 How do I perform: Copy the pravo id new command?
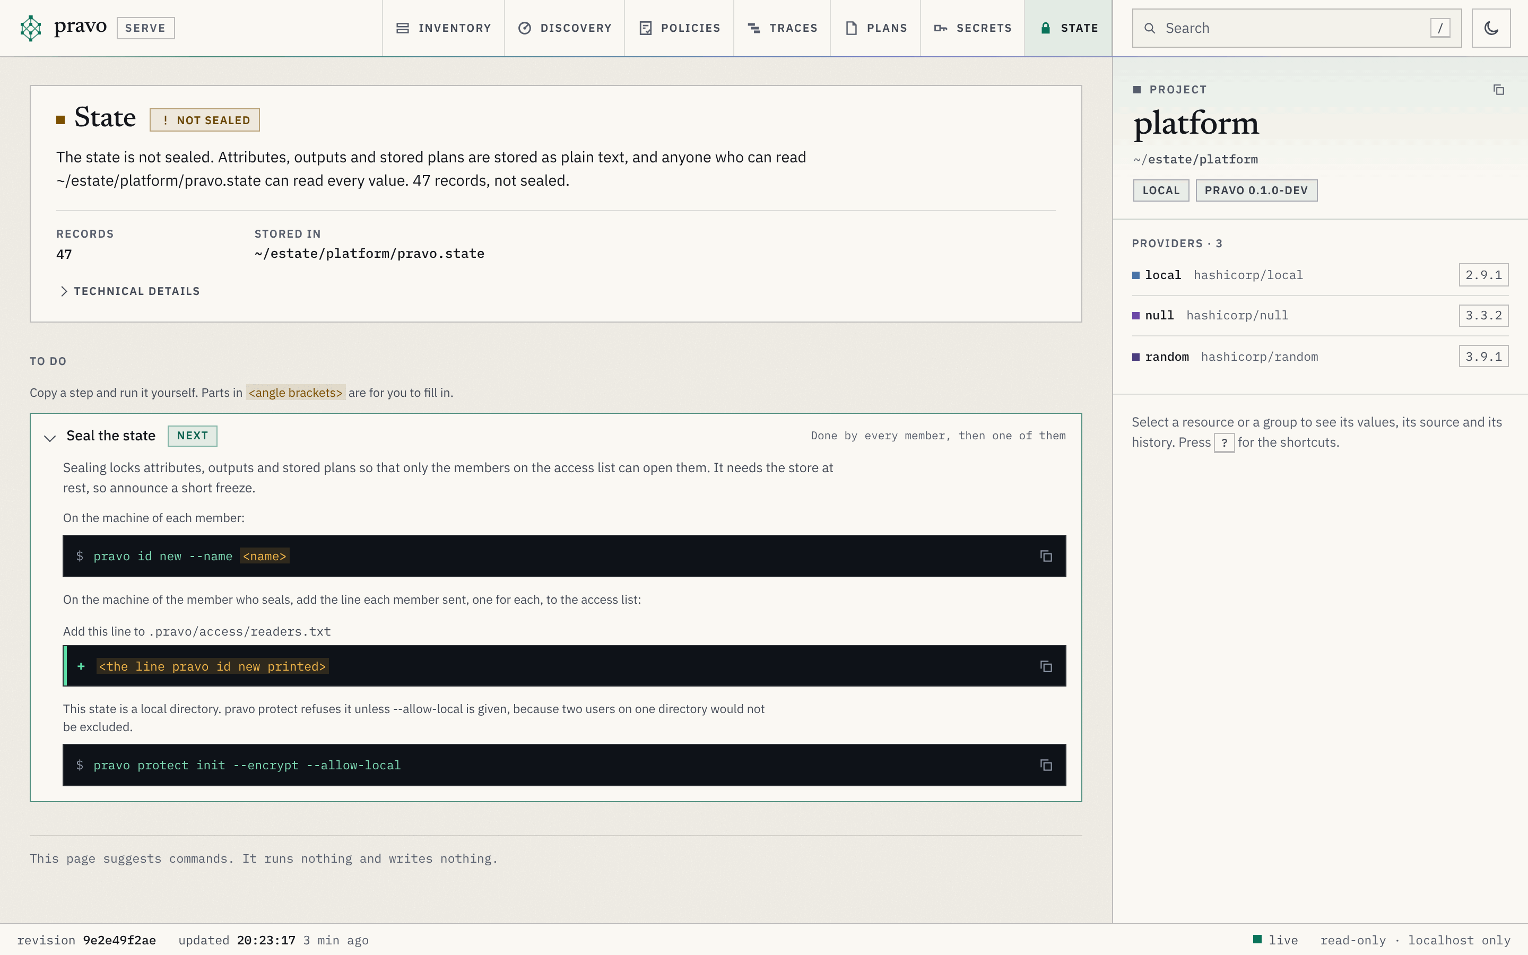click(x=1046, y=556)
